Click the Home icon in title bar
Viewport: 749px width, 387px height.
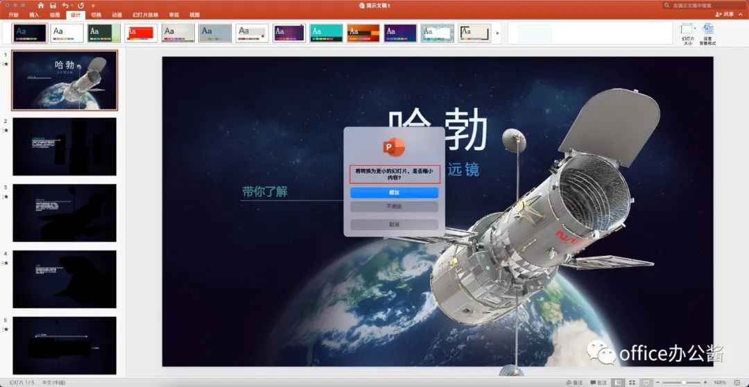(41, 6)
